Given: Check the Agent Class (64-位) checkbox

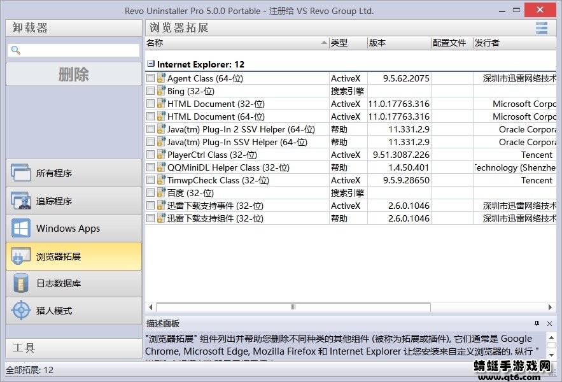Looking at the screenshot, I should point(150,78).
